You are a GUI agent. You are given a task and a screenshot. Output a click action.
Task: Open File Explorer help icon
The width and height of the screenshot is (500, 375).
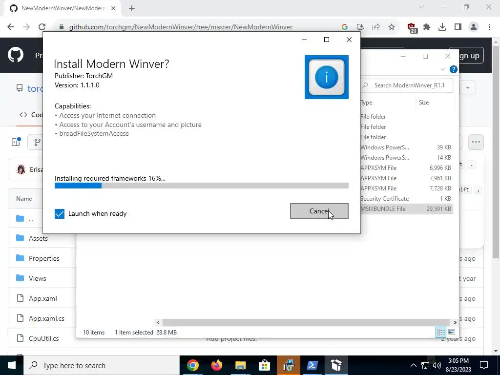click(454, 69)
